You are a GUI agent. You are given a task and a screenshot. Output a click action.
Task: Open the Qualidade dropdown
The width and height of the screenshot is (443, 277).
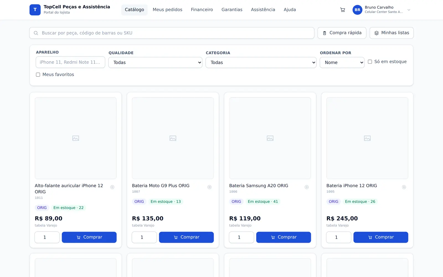tap(155, 63)
